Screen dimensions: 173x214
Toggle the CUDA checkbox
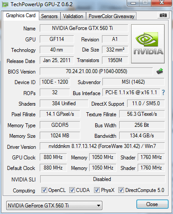72,190
